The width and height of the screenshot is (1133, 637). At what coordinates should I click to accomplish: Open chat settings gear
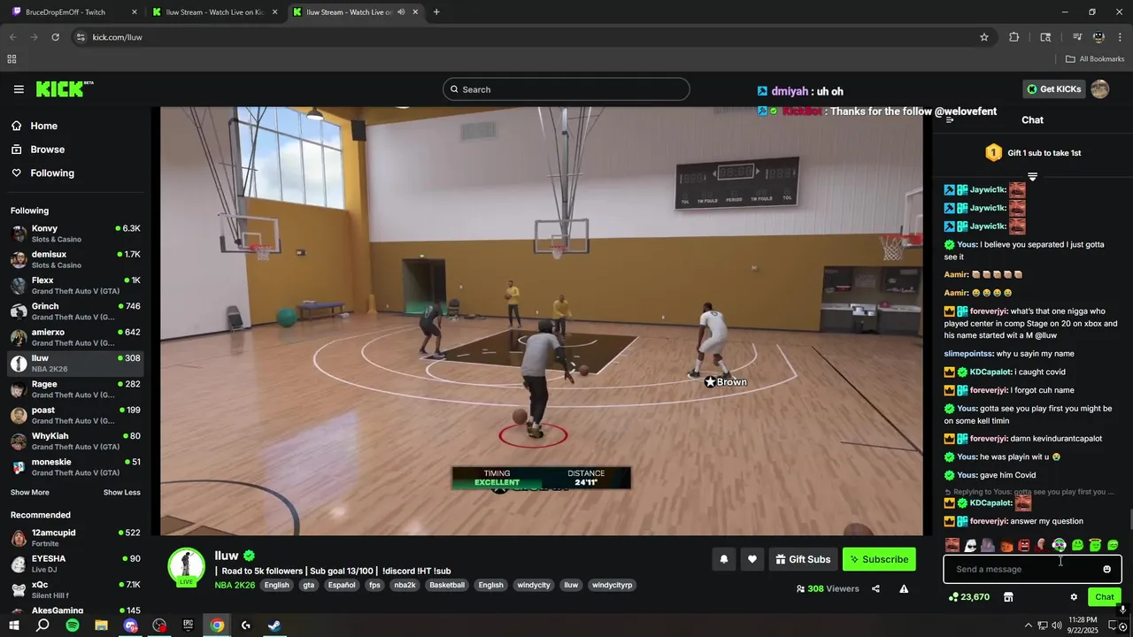(x=1074, y=597)
